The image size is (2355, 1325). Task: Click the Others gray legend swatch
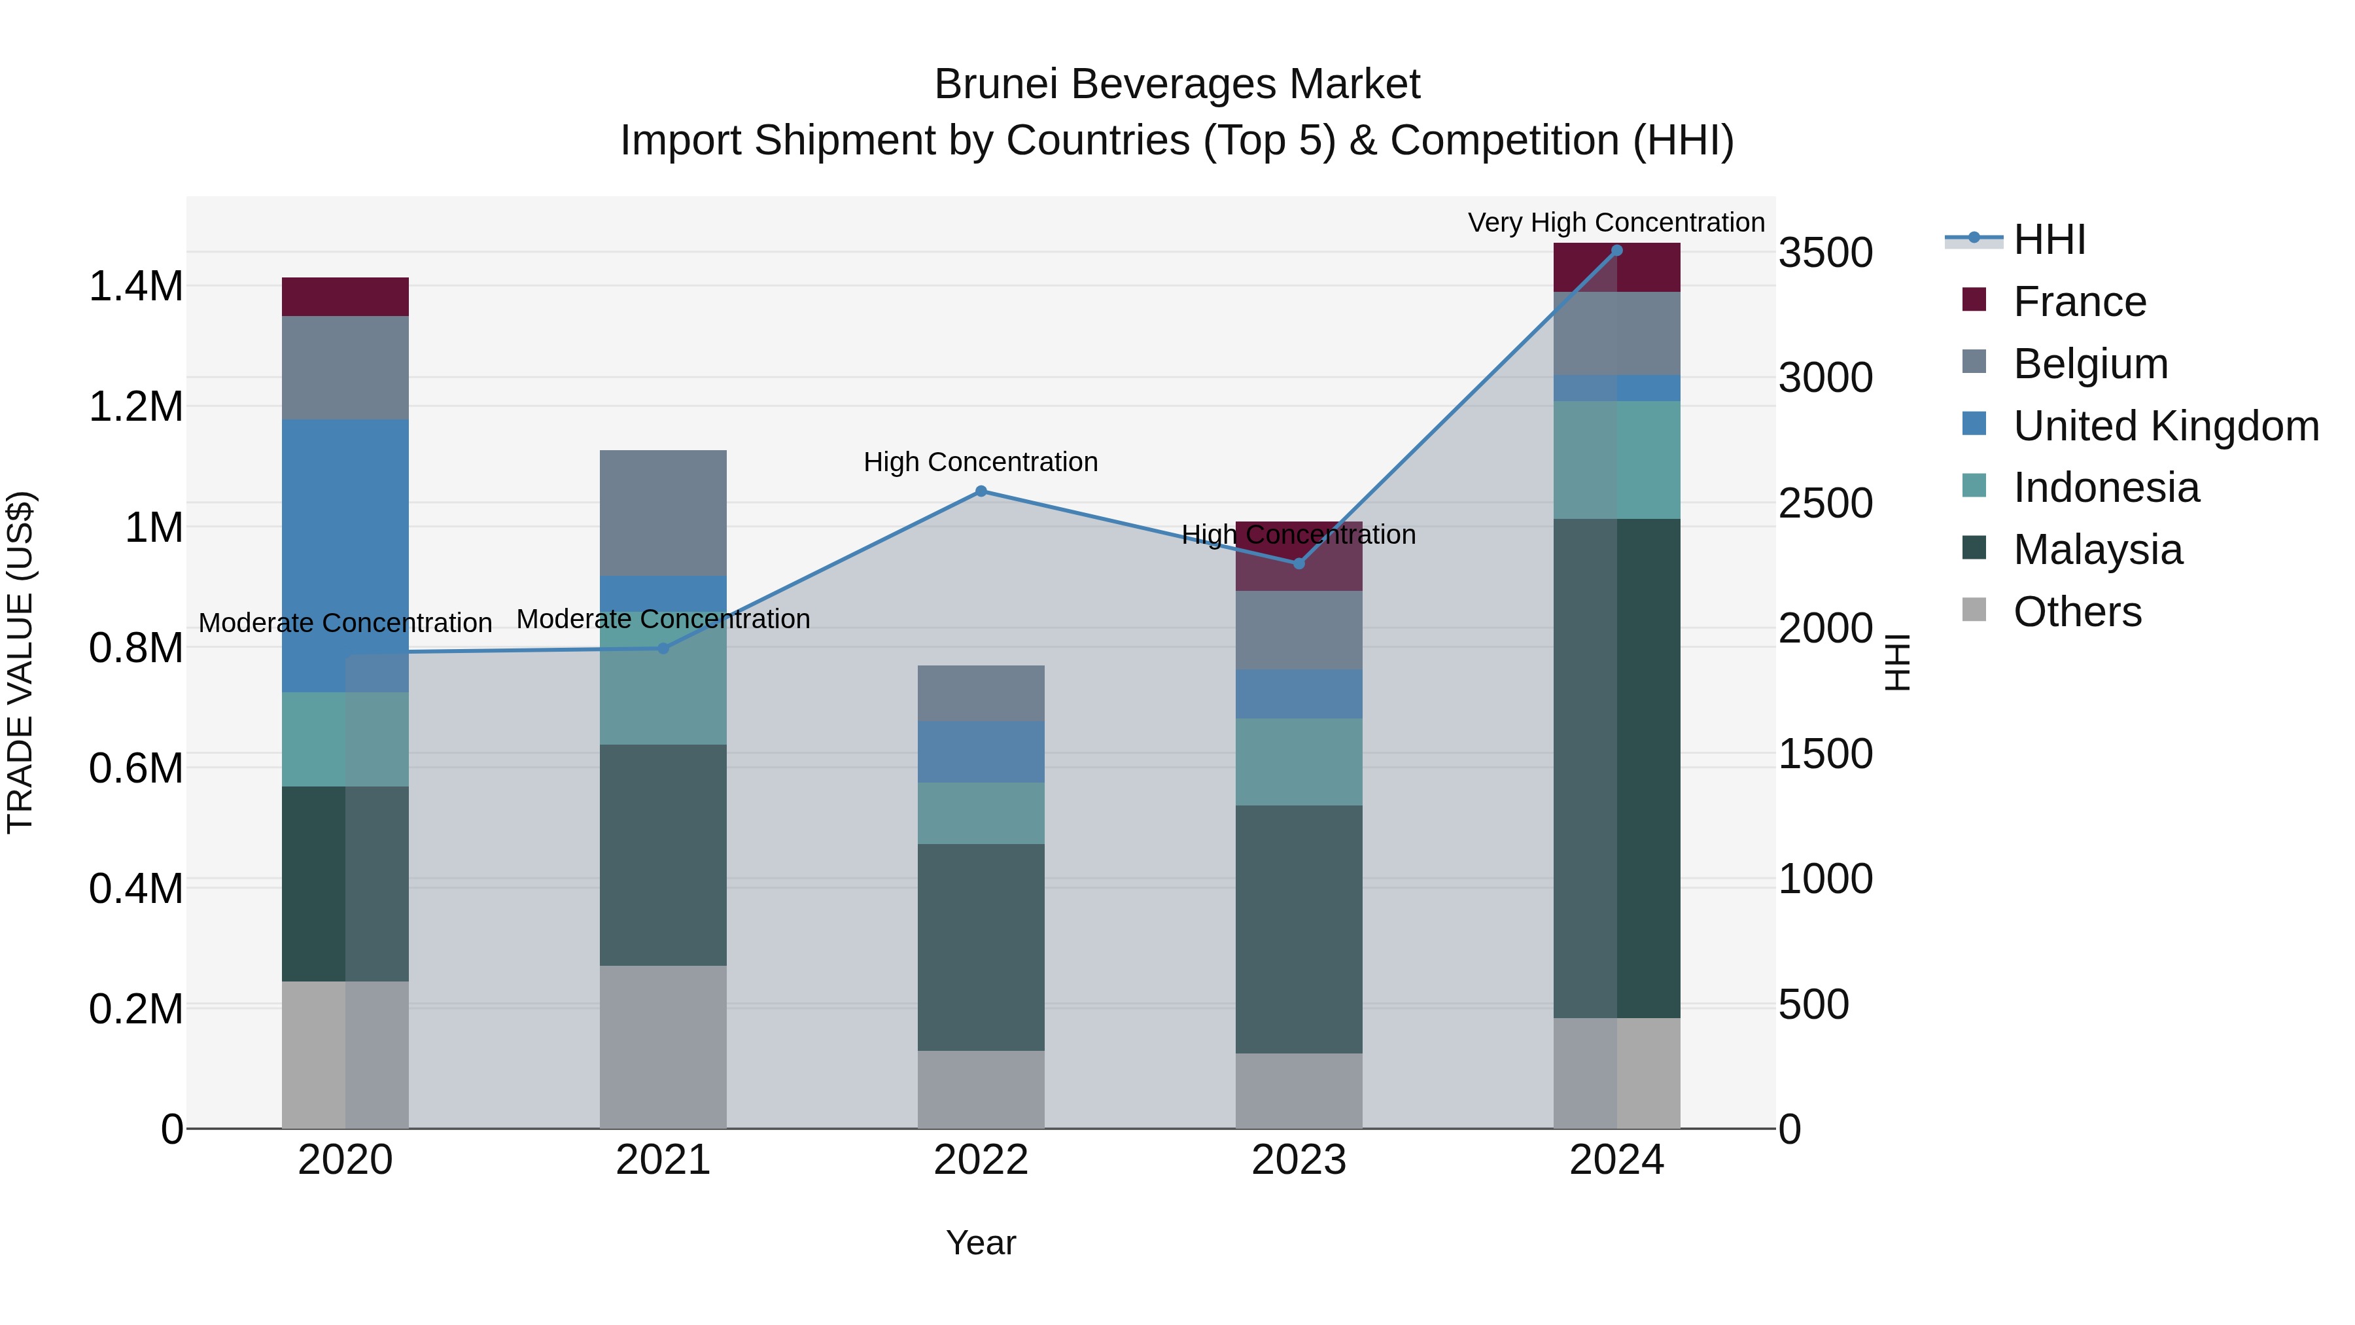[x=1974, y=610]
